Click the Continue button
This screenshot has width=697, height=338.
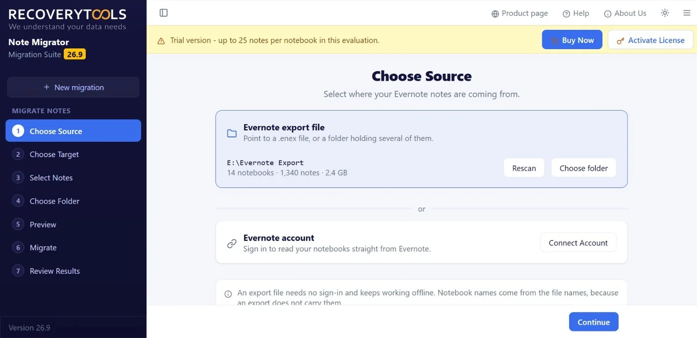click(x=593, y=322)
